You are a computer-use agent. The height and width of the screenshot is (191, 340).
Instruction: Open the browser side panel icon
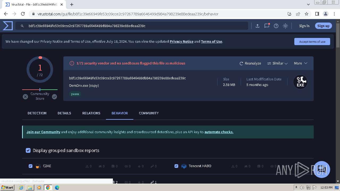pyautogui.click(x=317, y=14)
